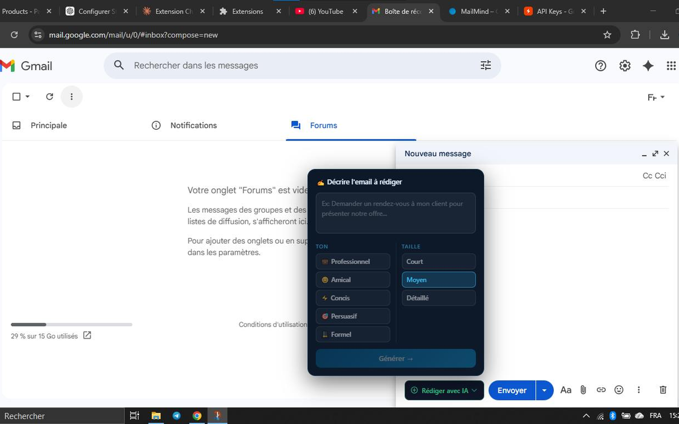The width and height of the screenshot is (679, 424).
Task: Discard the draft with the trash icon
Action: 663,390
